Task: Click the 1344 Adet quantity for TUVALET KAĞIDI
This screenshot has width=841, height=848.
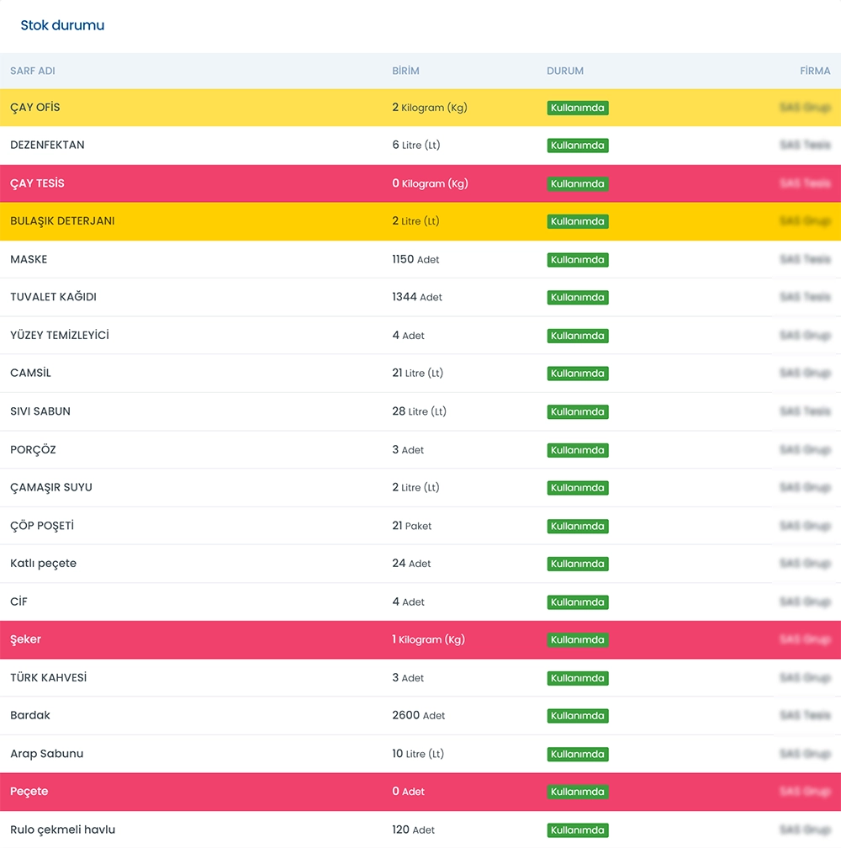Action: [416, 297]
